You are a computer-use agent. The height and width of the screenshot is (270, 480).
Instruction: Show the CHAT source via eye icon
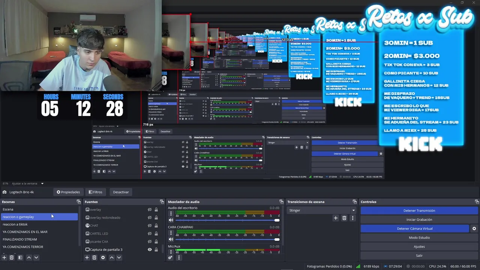150,225
